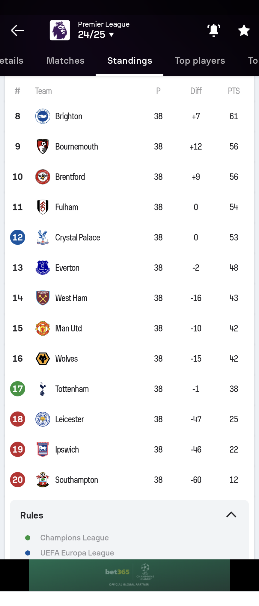Collapse the Rules section chevron
Screen dimensions: 259x606
pos(231,515)
